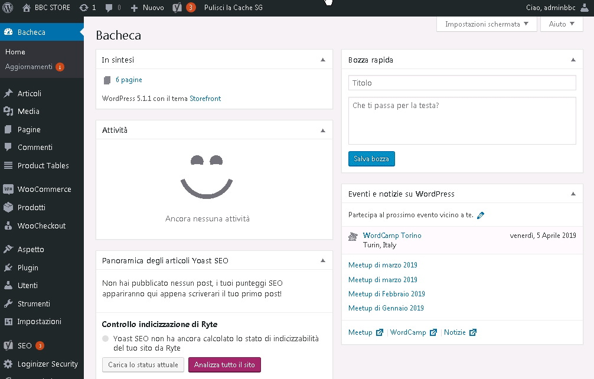
Task: Click the Loginizer Security gear icon
Action: (8, 364)
